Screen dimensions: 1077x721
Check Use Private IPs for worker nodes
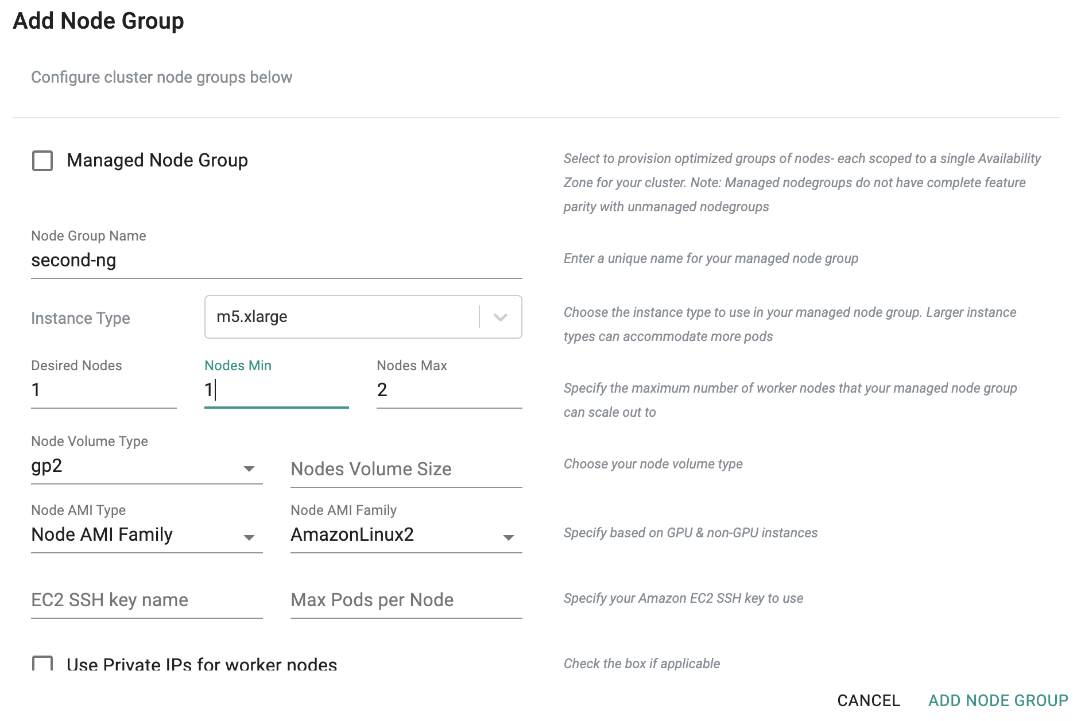click(42, 664)
